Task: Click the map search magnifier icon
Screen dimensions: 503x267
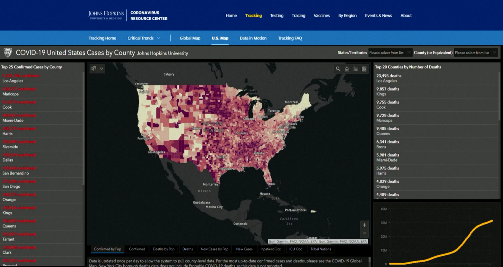Action: (338, 69)
